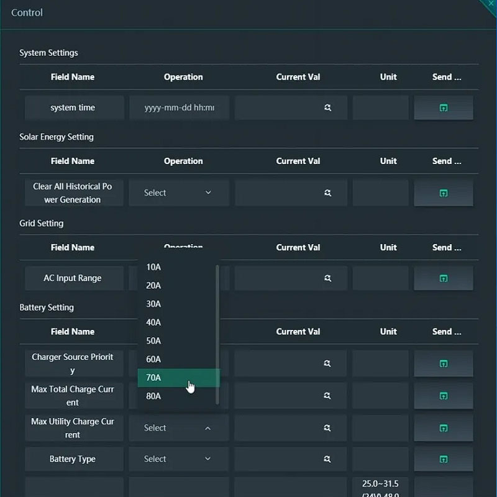This screenshot has width=497, height=497.
Task: Click the send icon for Charger Source Priority
Action: click(444, 363)
